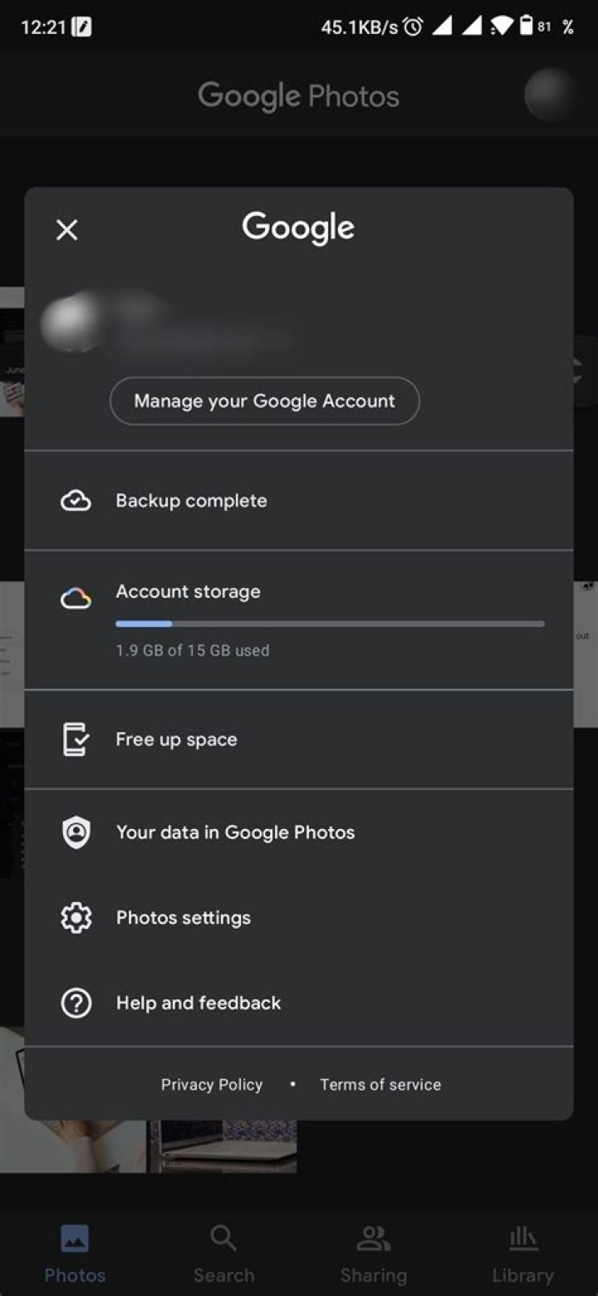Viewport: 598px width, 1296px height.
Task: Tap the alarm icon in status bar
Action: pyautogui.click(x=413, y=27)
